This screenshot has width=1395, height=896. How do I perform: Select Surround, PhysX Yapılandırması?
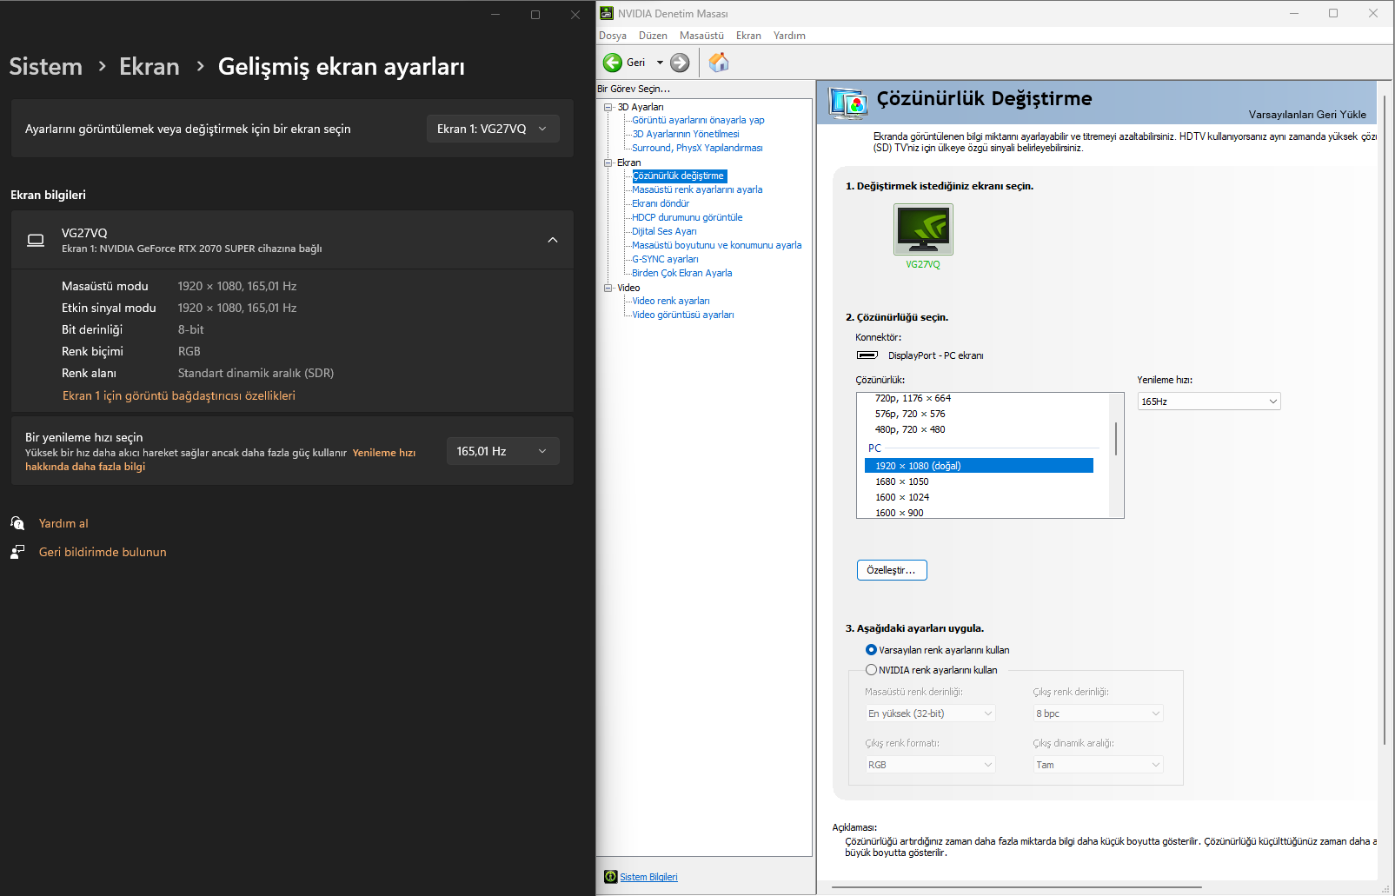tap(697, 148)
